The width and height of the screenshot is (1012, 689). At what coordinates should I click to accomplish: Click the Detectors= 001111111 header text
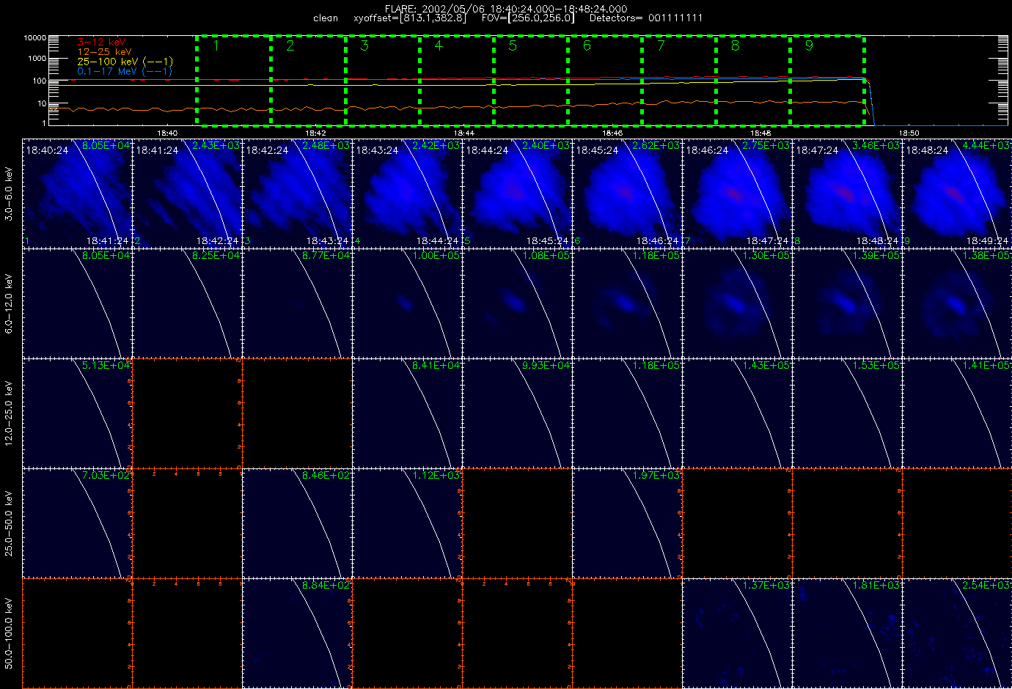pos(645,18)
